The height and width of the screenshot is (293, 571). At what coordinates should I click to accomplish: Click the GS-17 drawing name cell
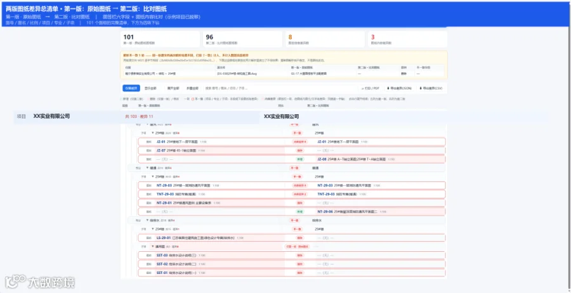pyautogui.click(x=309, y=74)
